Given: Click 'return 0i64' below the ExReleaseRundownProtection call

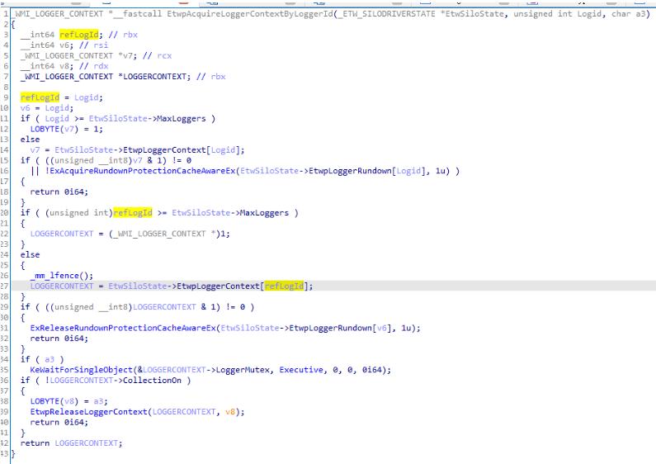Looking at the screenshot, I should (59, 338).
